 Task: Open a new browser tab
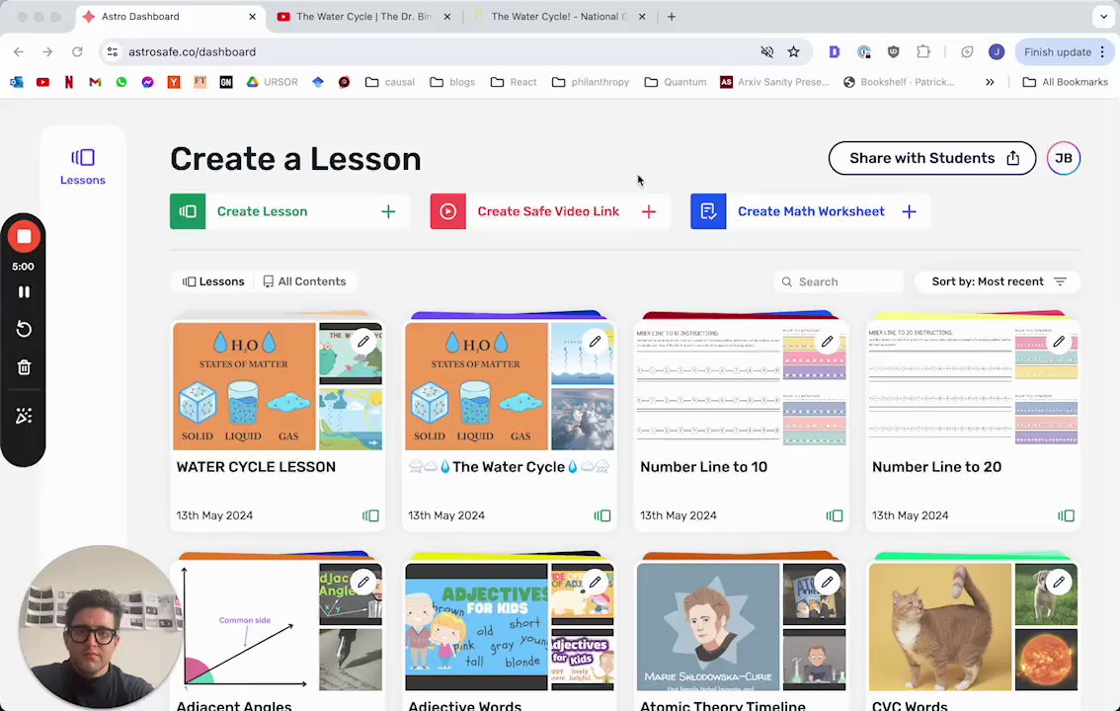tap(672, 17)
